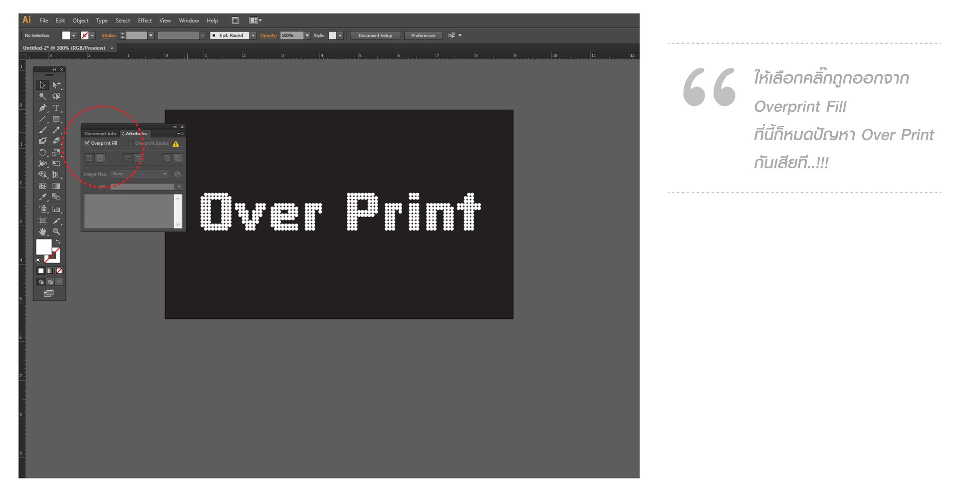Uncheck the Overprint Fill checkbox
This screenshot has width=958, height=492.
(87, 143)
